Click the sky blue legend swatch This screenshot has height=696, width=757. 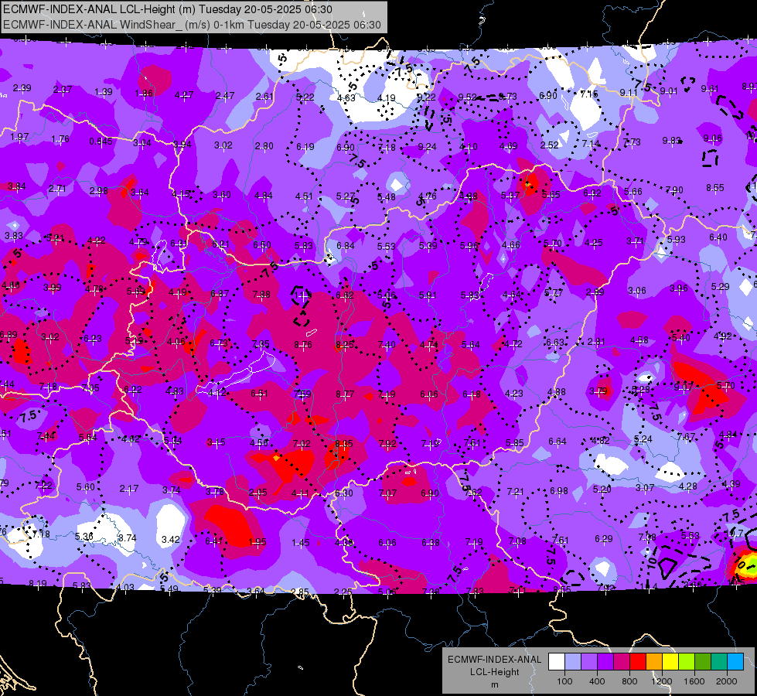(735, 661)
